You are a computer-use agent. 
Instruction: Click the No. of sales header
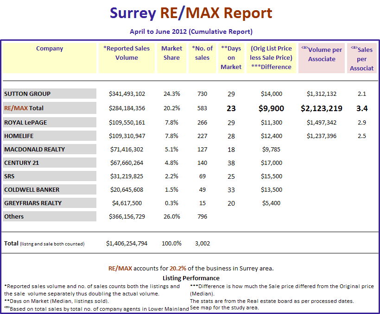pos(202,53)
